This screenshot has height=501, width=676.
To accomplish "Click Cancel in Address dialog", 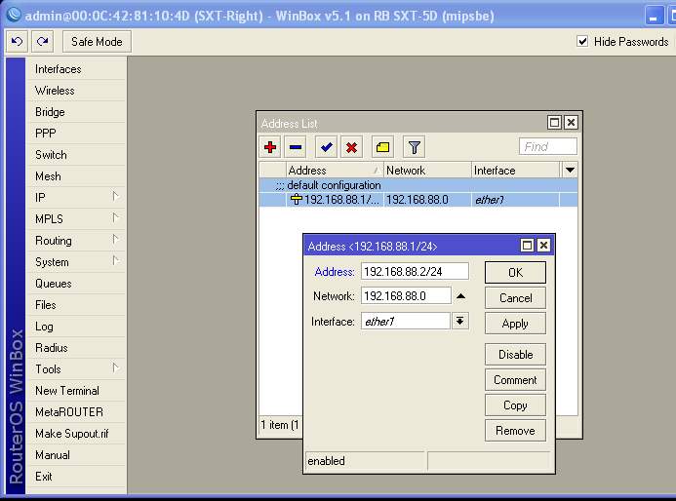I will [x=515, y=298].
